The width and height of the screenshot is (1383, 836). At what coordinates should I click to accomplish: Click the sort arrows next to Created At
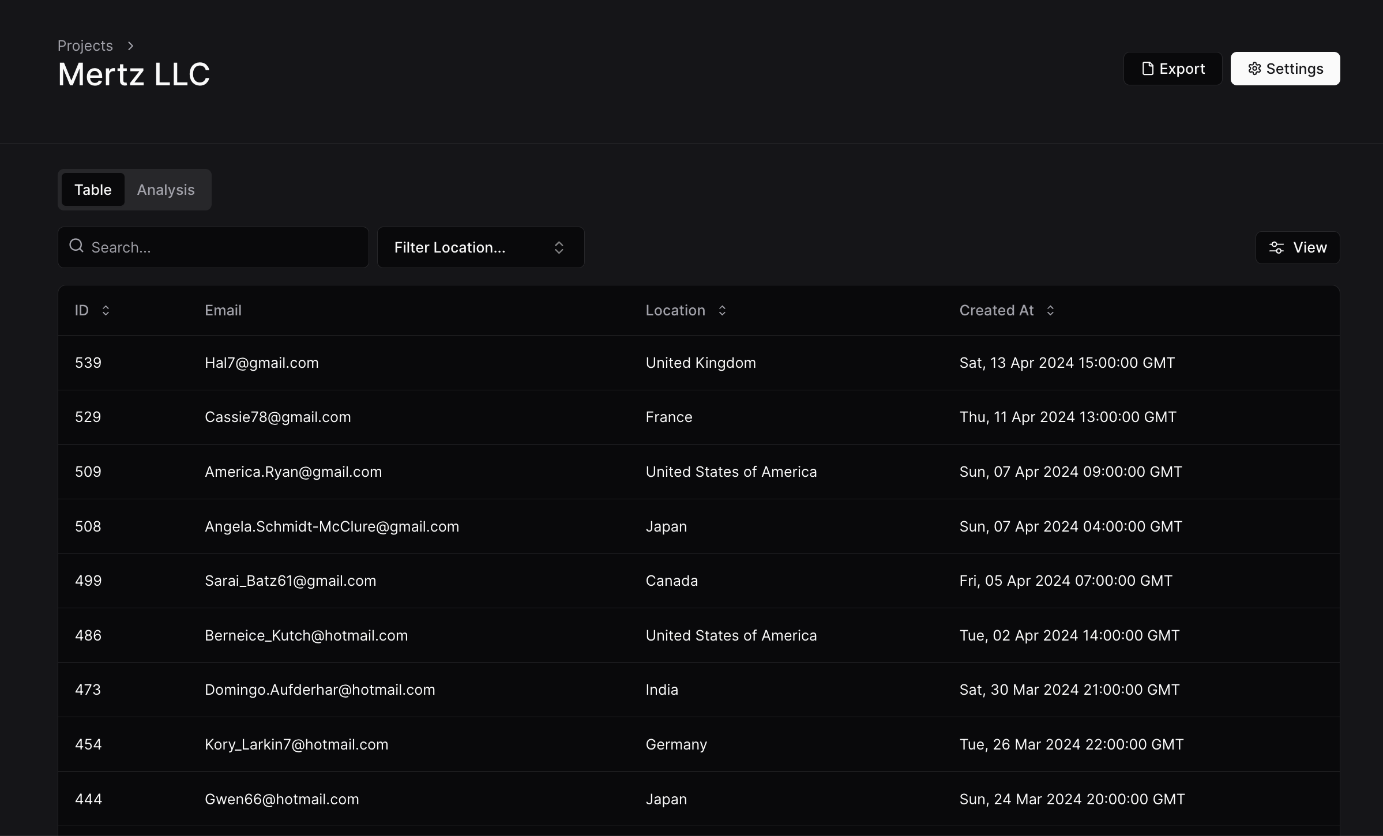coord(1050,310)
